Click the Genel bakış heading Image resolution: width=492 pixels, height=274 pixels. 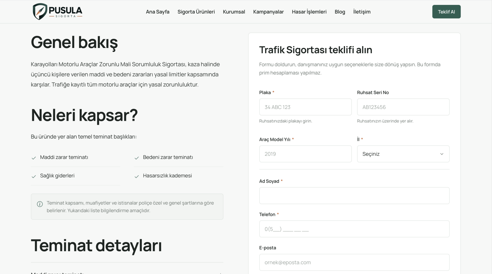click(74, 42)
